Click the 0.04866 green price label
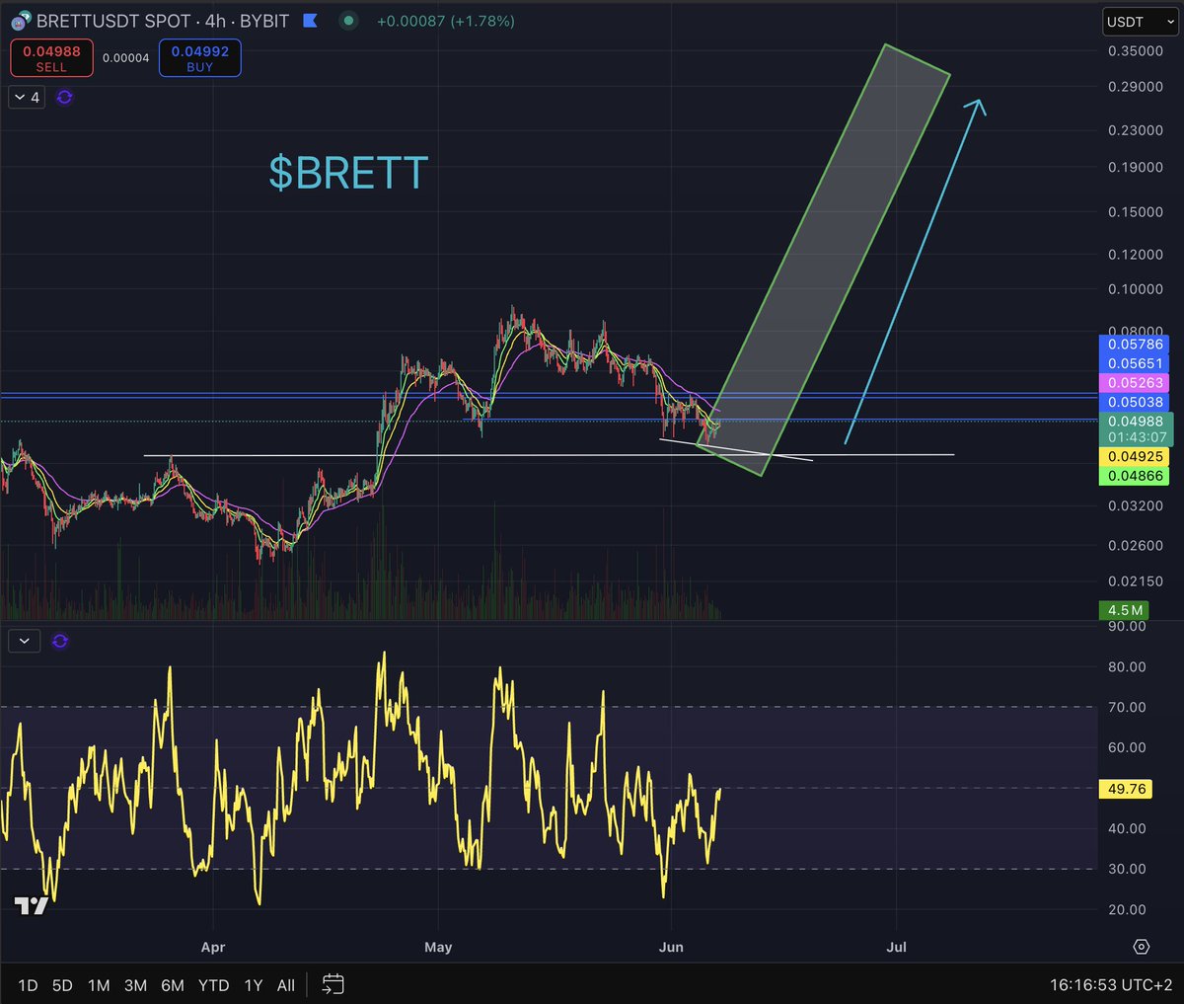 coord(1136,476)
